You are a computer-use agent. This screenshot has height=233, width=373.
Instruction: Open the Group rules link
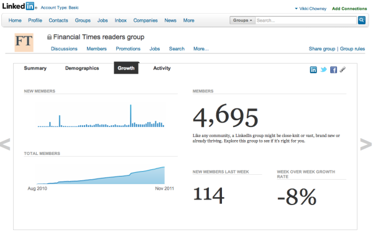(x=352, y=48)
